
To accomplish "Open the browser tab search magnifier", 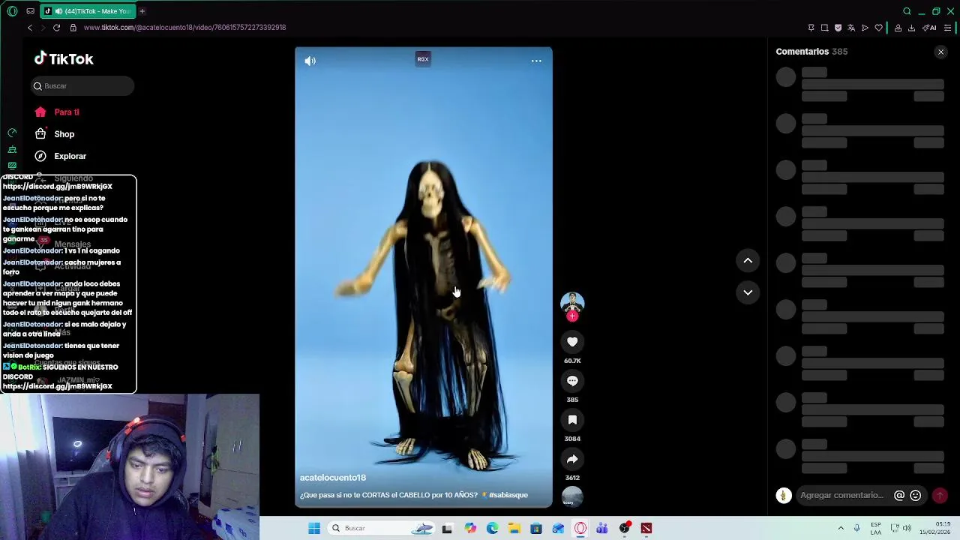I will pos(907,11).
